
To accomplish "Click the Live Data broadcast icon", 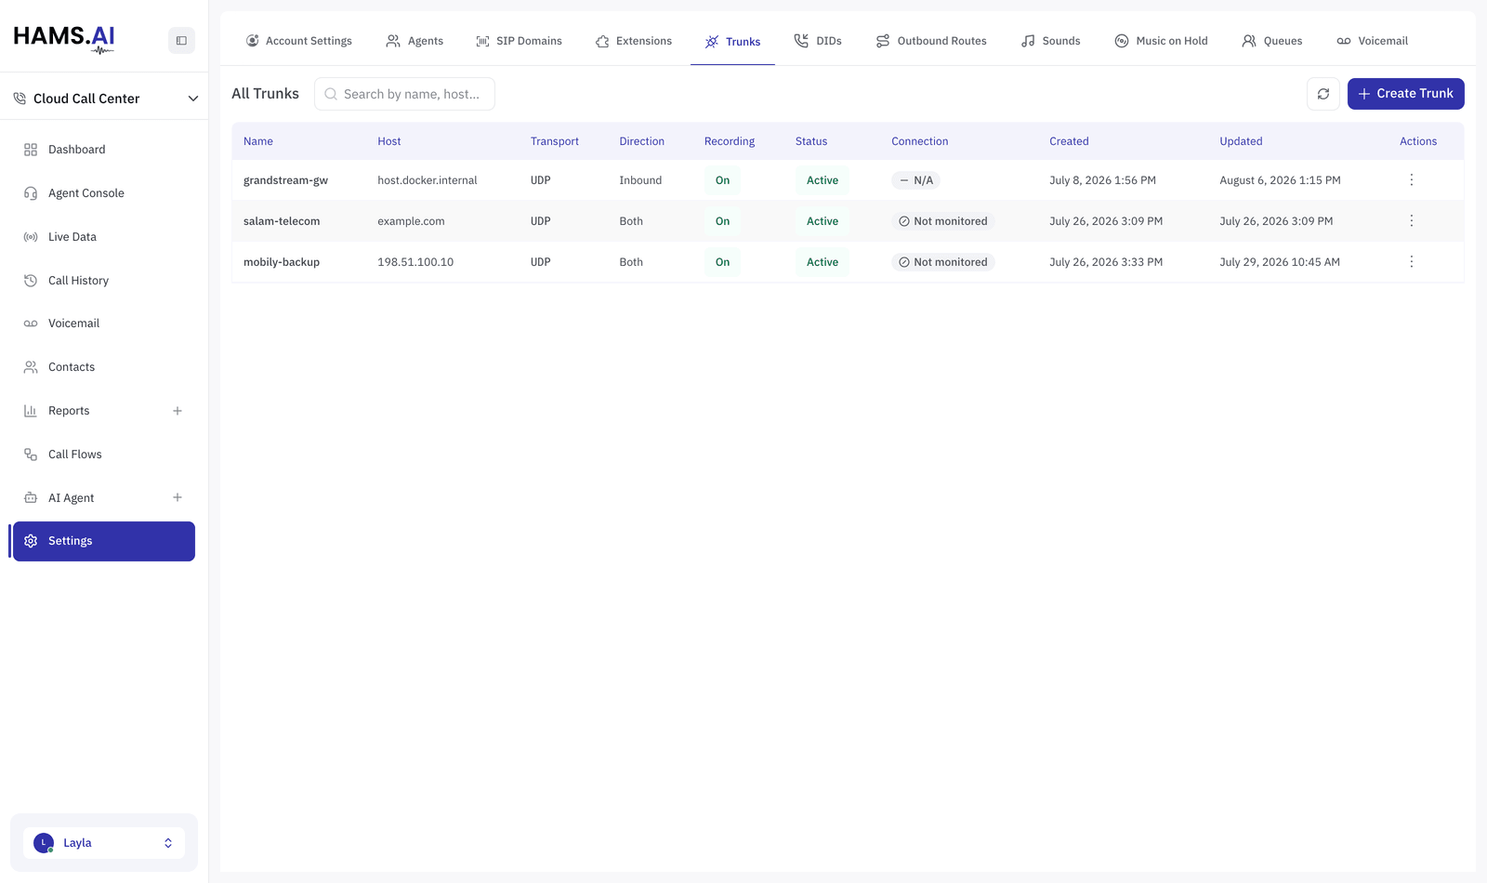I will [31, 237].
